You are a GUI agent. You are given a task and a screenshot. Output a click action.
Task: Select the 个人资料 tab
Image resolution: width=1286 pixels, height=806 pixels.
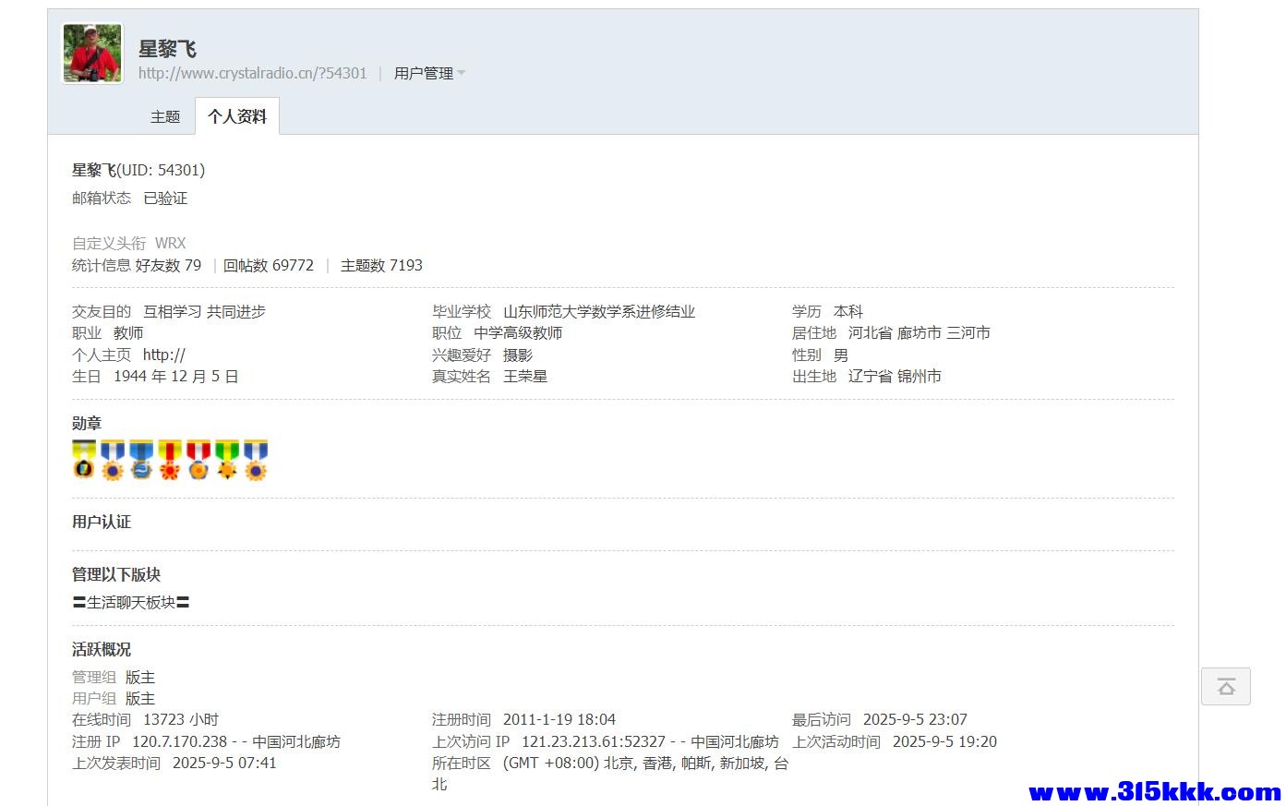point(237,116)
